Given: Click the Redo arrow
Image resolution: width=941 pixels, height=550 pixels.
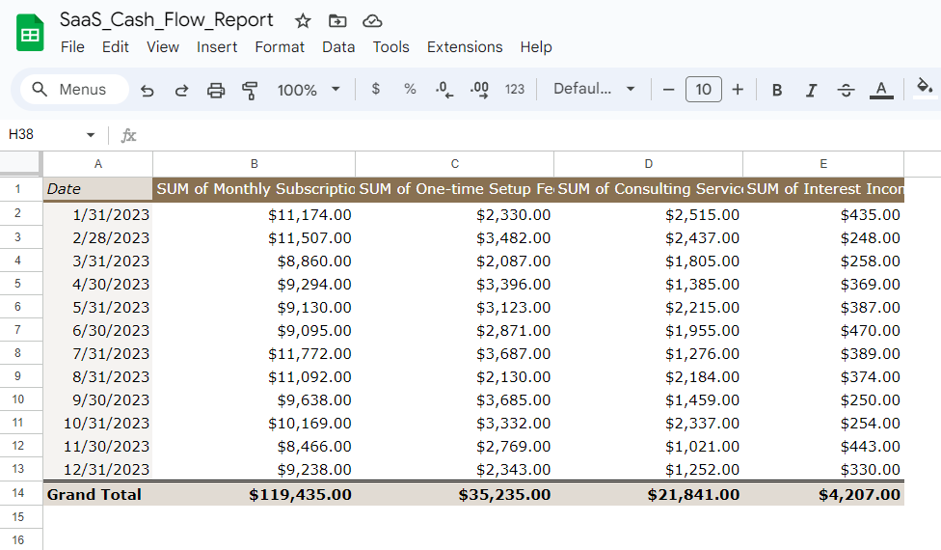Looking at the screenshot, I should (181, 90).
